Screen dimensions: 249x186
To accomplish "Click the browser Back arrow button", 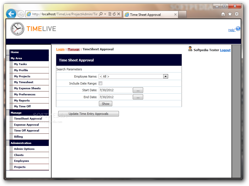I will tap(11, 14).
